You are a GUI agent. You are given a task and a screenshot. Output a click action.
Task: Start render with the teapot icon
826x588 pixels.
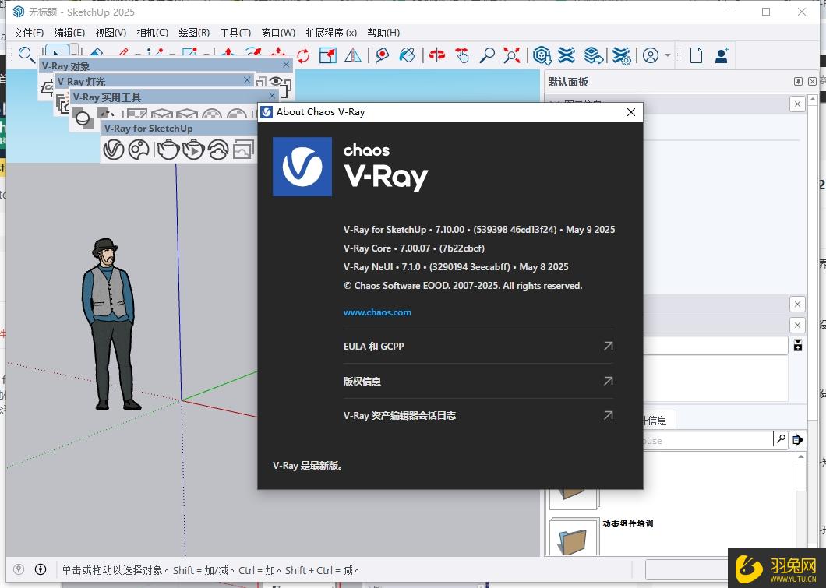(x=168, y=149)
